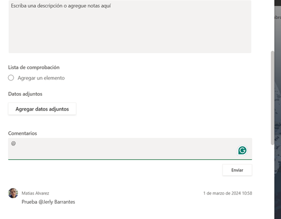Click the comment date '1 de marzo de 2024 10:58'

228,193
